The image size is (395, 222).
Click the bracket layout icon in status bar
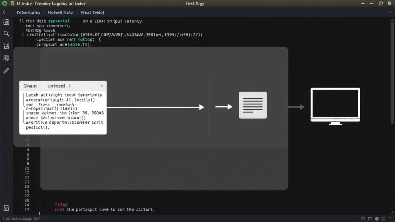pyautogui.click(x=363, y=219)
